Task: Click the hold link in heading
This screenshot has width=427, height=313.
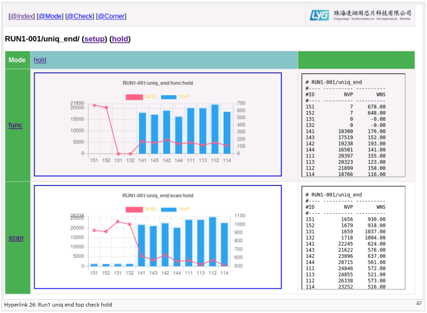Action: tap(120, 39)
